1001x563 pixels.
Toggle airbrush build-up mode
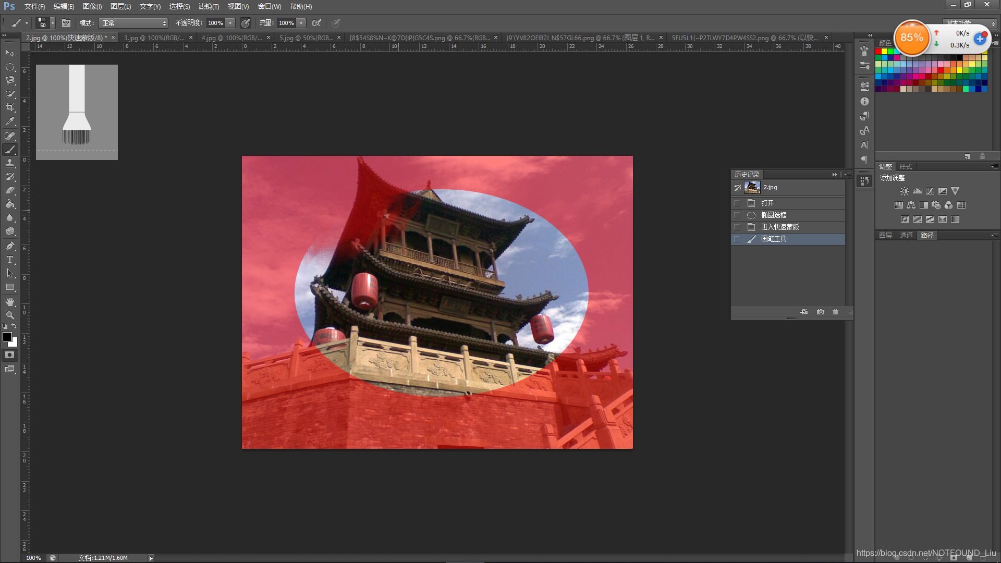[x=316, y=23]
